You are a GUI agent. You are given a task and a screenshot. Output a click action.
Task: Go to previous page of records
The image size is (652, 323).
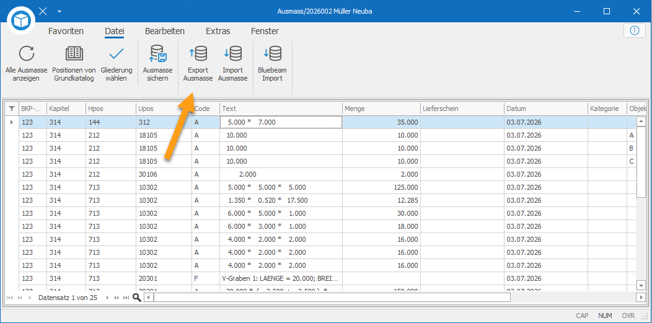pyautogui.click(x=19, y=298)
